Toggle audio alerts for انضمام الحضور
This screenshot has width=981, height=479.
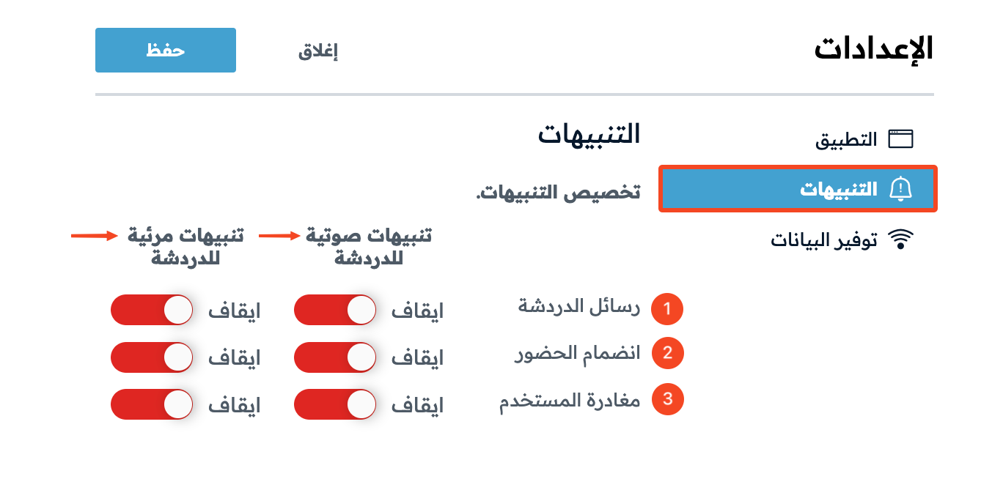pos(335,357)
